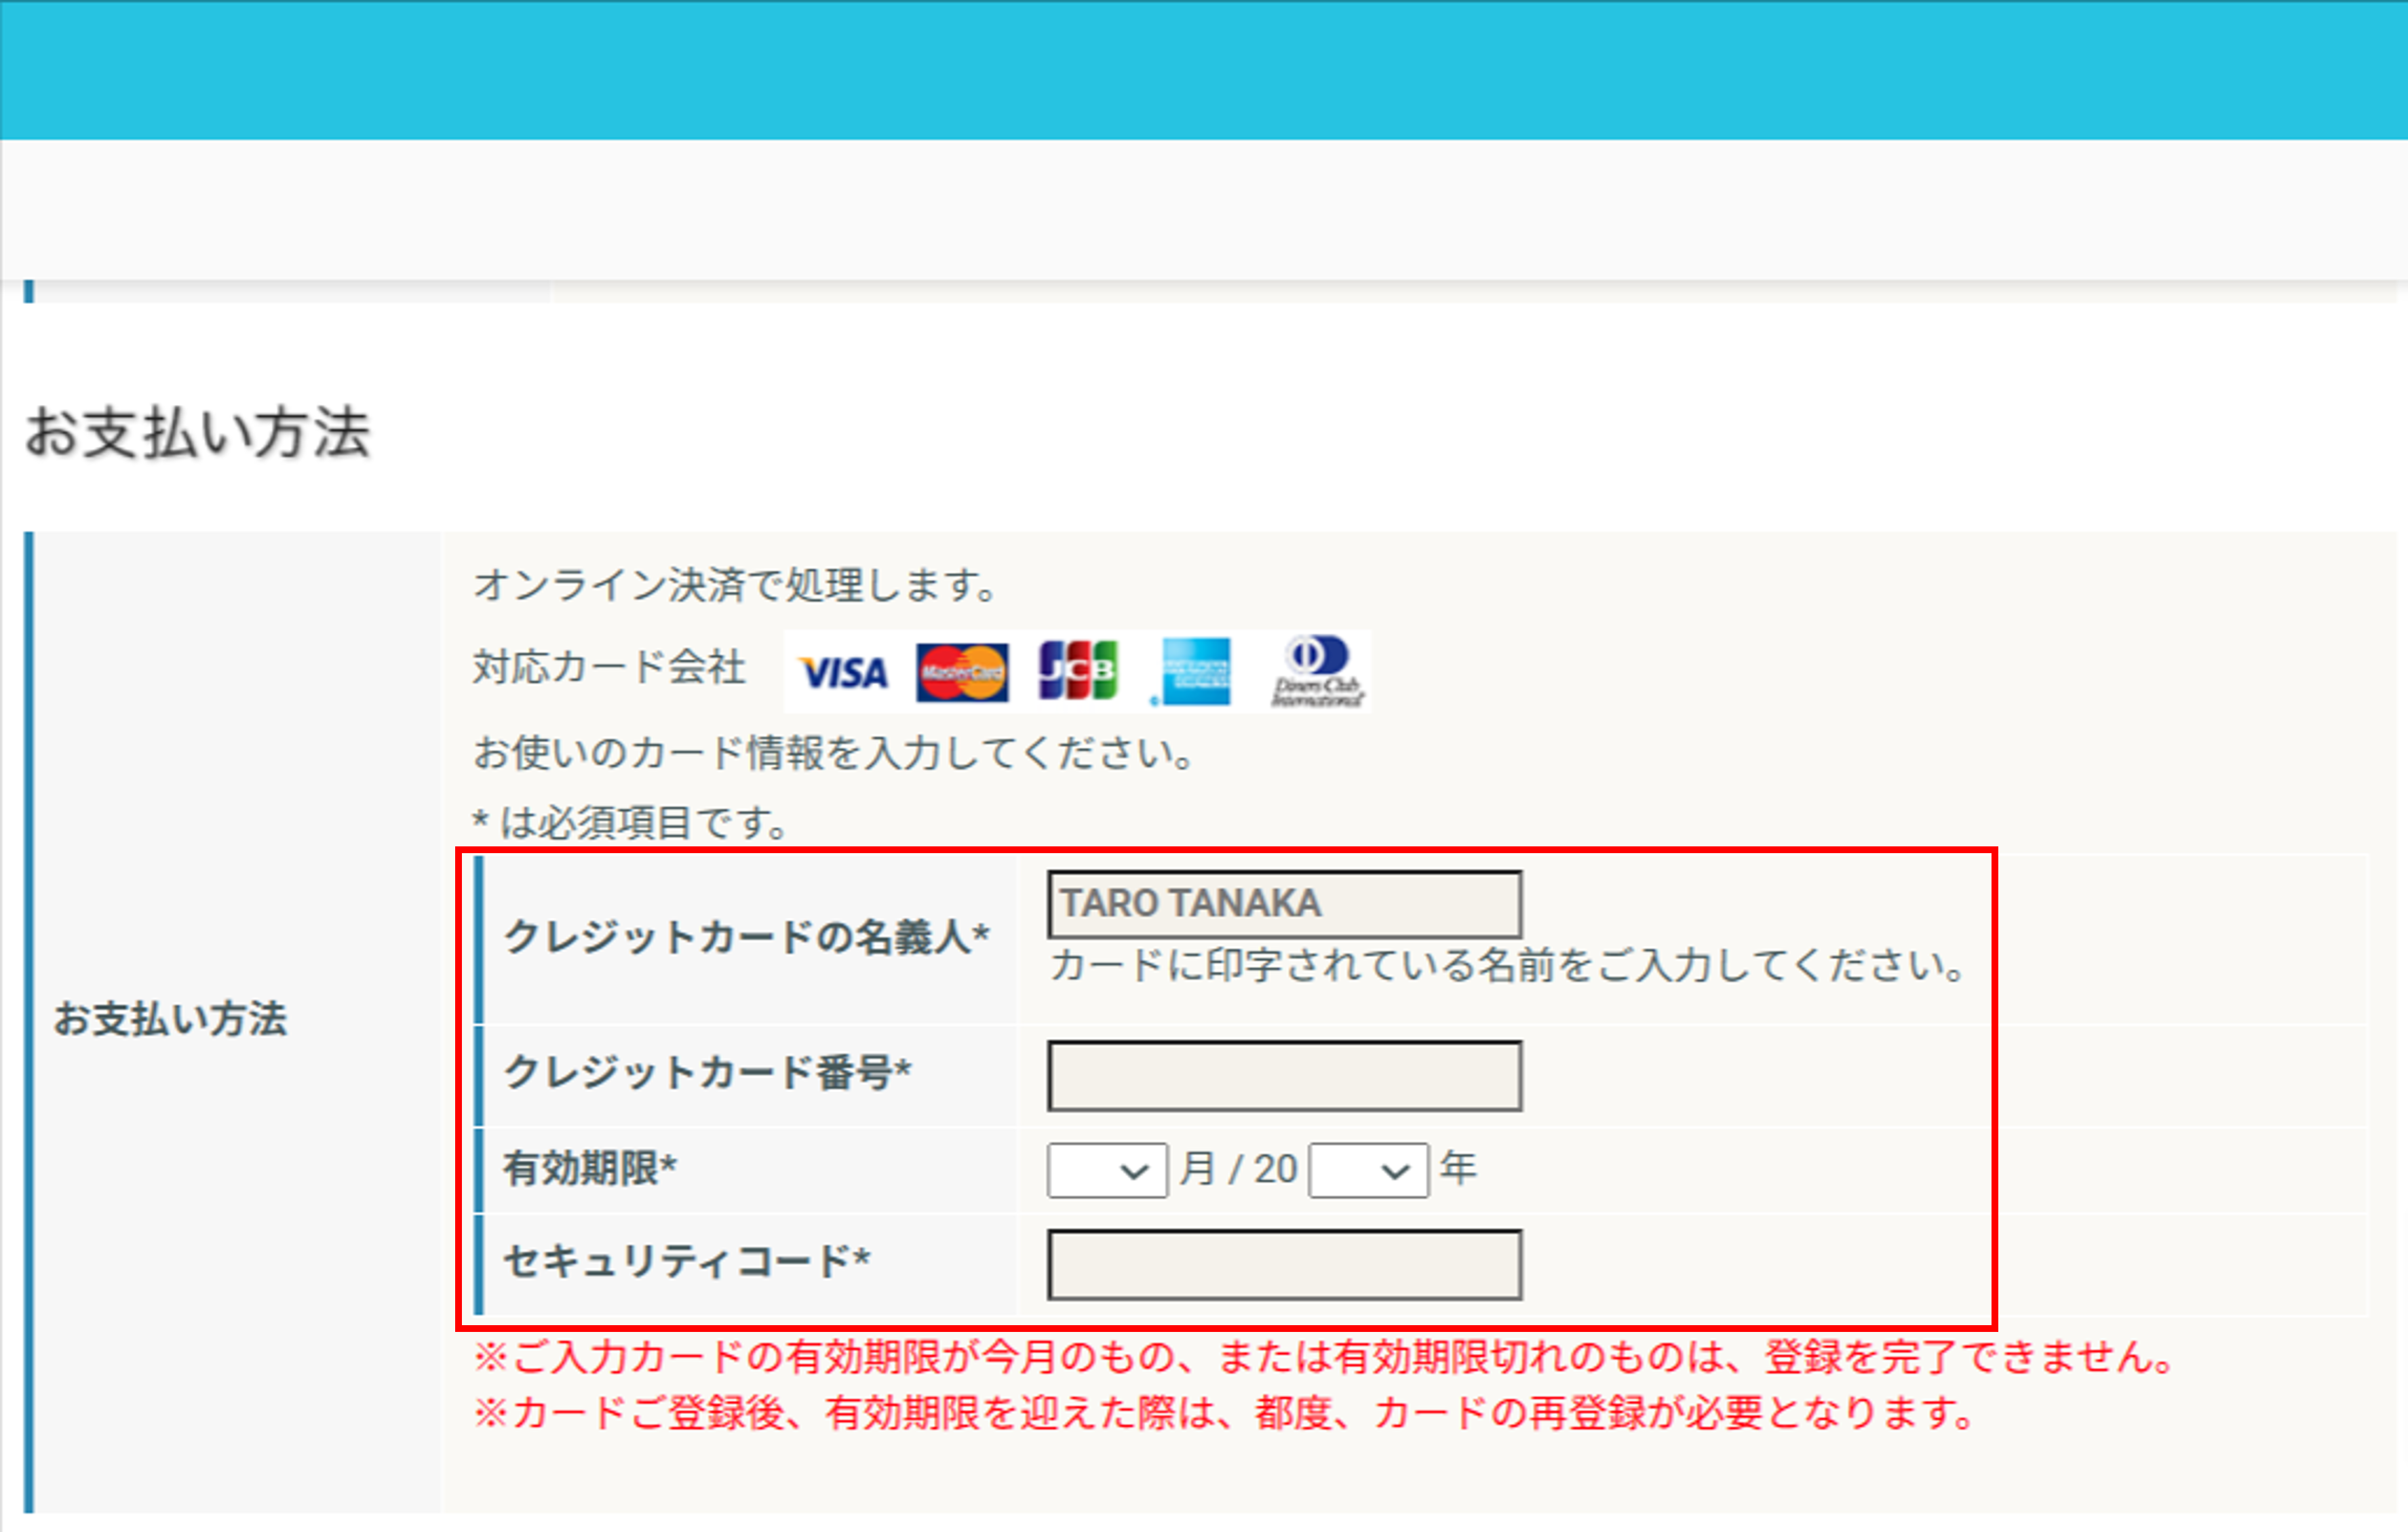Viewport: 2408px width, 1532px height.
Task: Click the クレジットカード番号 input field
Action: coord(1285,1075)
